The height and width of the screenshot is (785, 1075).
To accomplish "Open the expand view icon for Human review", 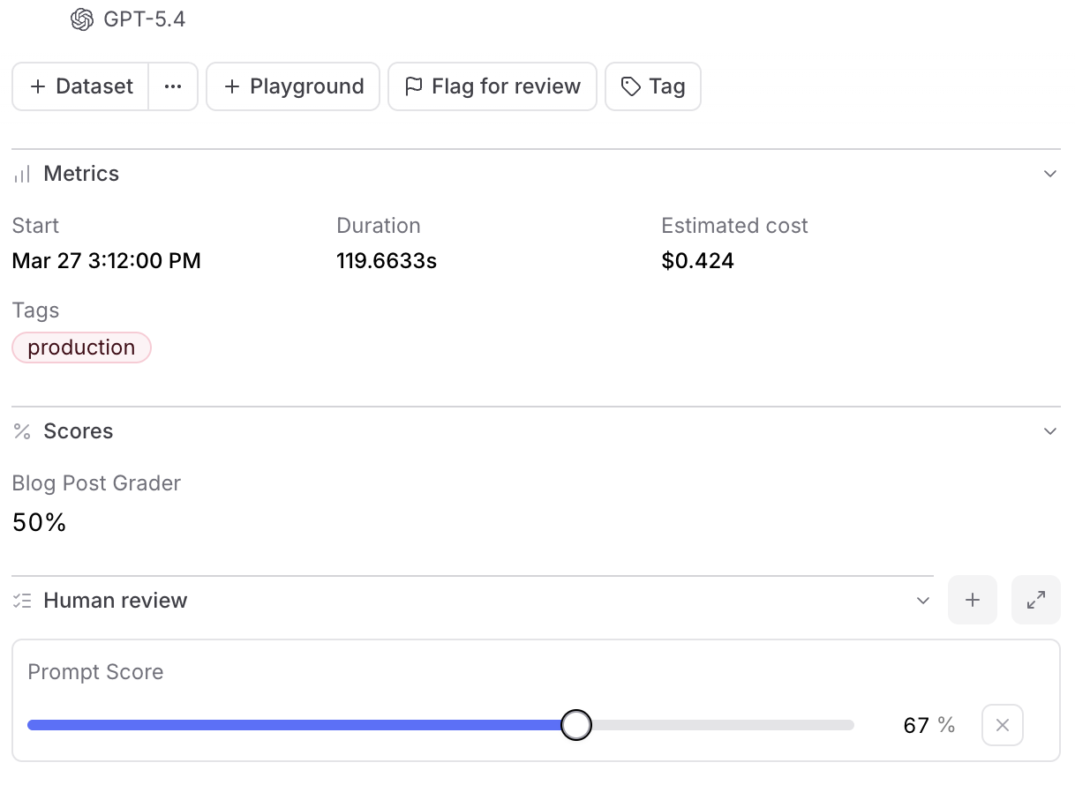I will coord(1036,600).
